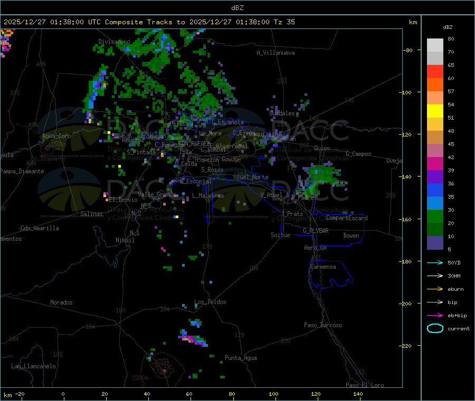
Task: Click the cyan 50YD track arrow in legend
Action: click(x=435, y=262)
